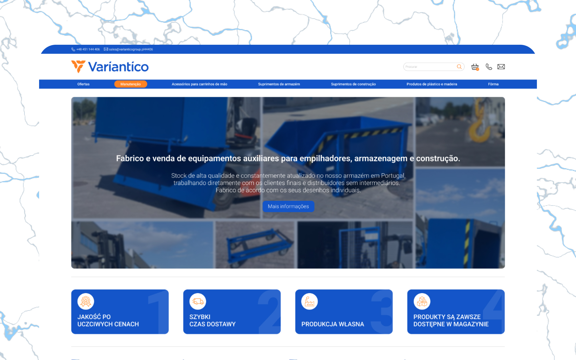This screenshot has width=576, height=360.
Task: Click the Mais informações button
Action: (x=288, y=206)
